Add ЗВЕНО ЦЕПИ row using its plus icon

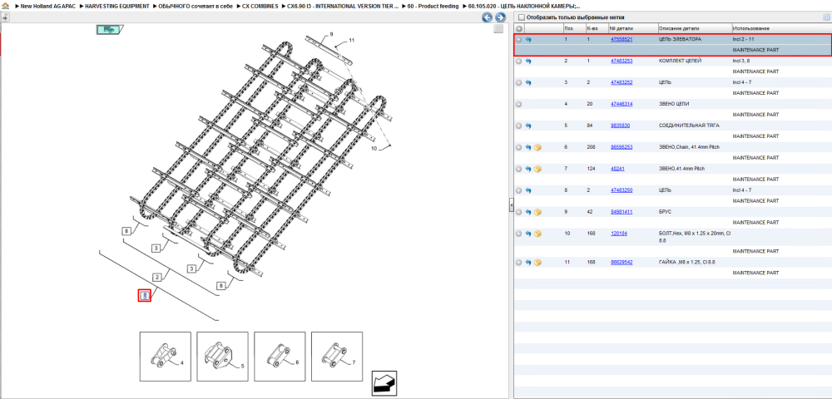pyautogui.click(x=519, y=104)
